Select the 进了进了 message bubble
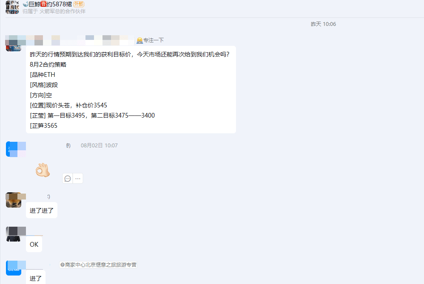The height and width of the screenshot is (284, 424). (42, 210)
